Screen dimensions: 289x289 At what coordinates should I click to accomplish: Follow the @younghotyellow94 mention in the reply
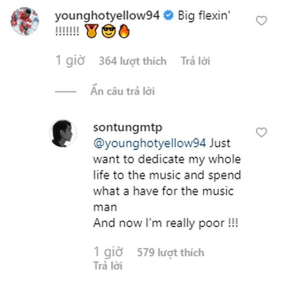coord(148,143)
